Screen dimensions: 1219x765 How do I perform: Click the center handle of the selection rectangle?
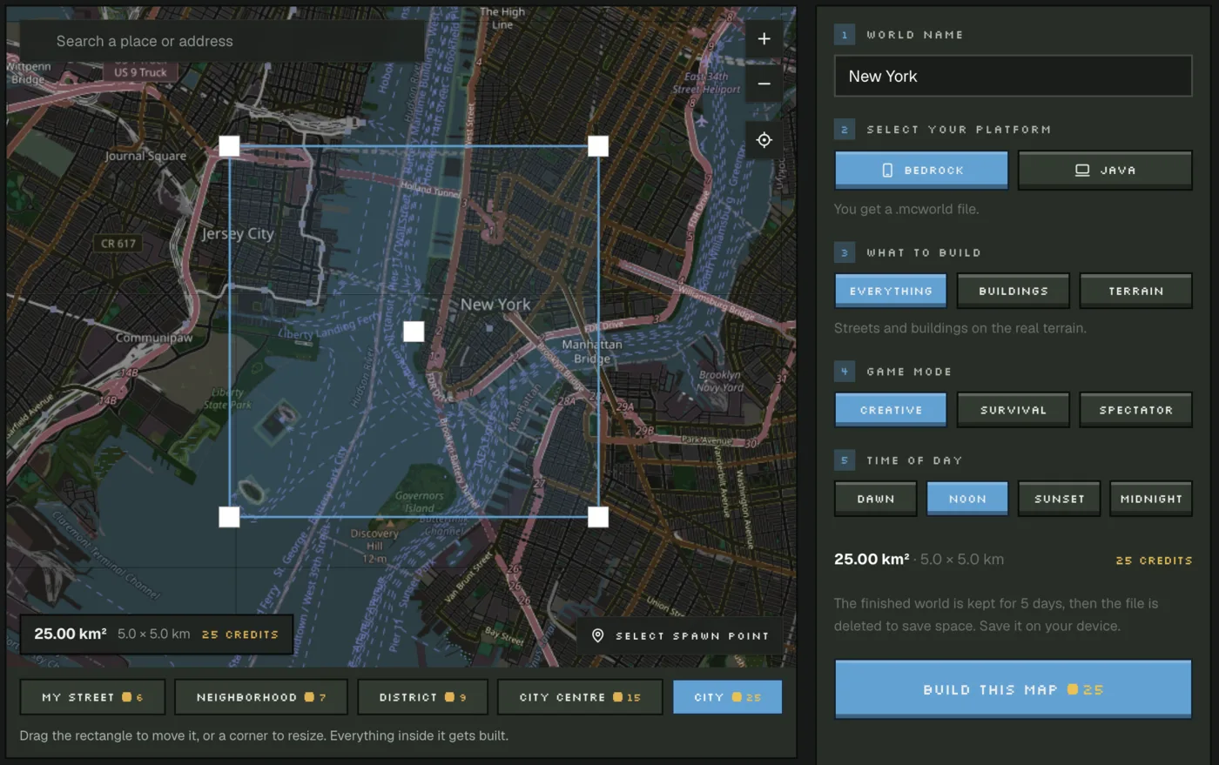pos(414,331)
